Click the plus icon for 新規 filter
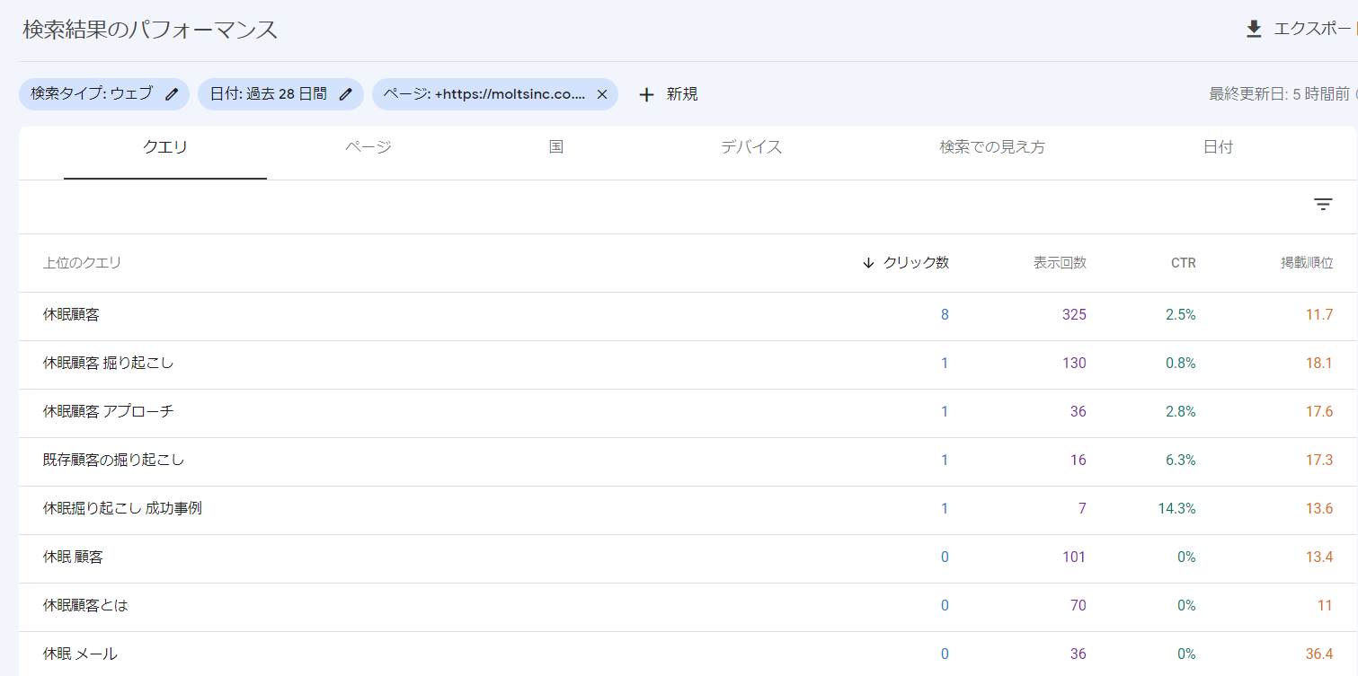 (646, 94)
